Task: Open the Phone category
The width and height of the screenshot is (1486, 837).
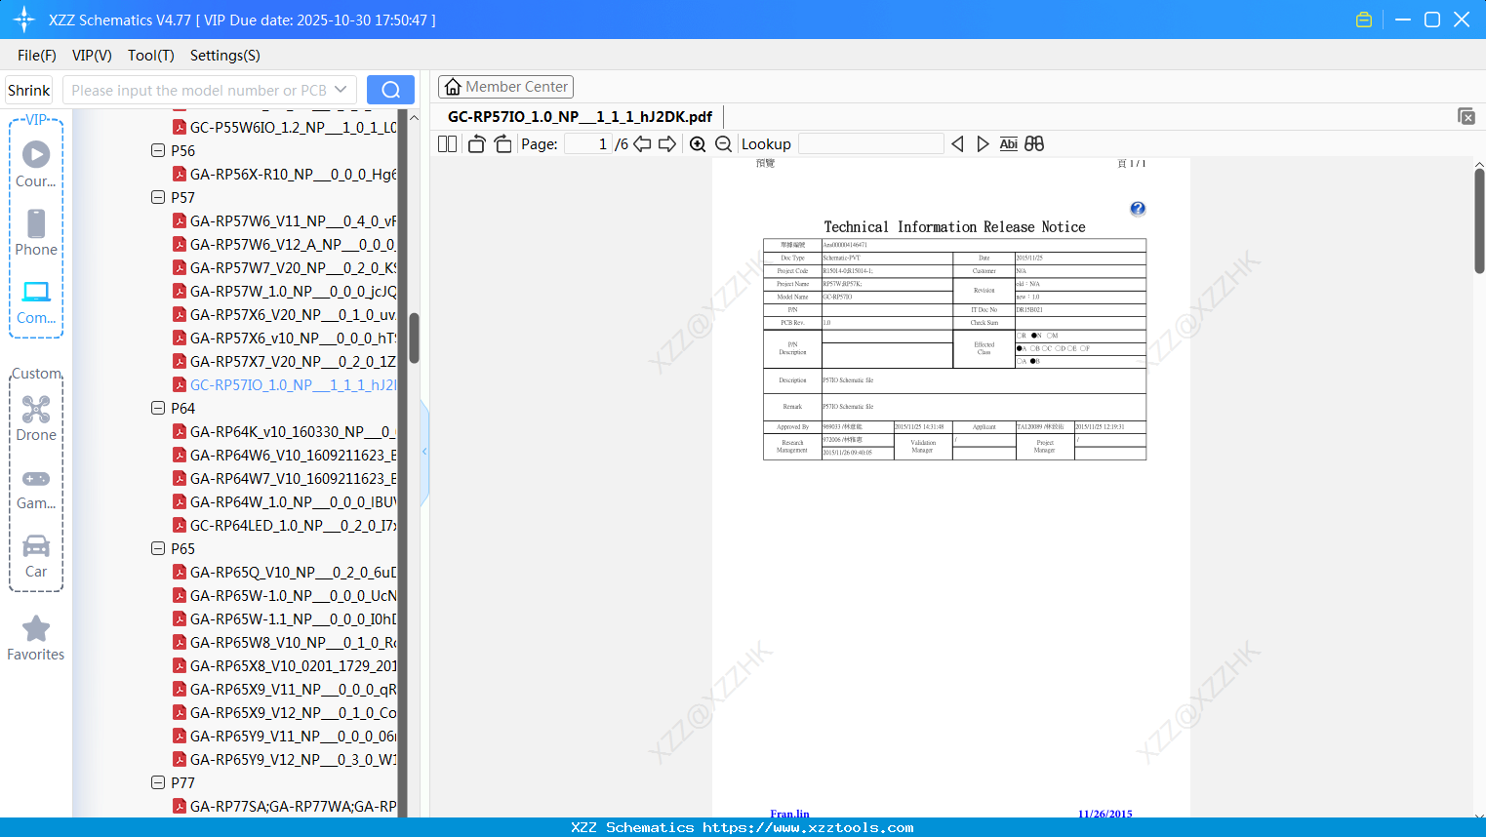Action: pyautogui.click(x=36, y=233)
